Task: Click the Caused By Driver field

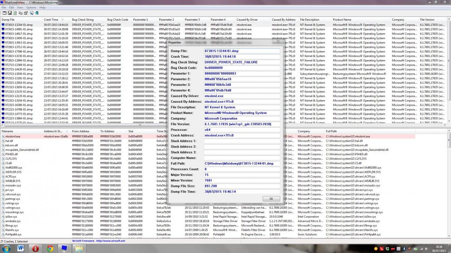Action: point(242,96)
